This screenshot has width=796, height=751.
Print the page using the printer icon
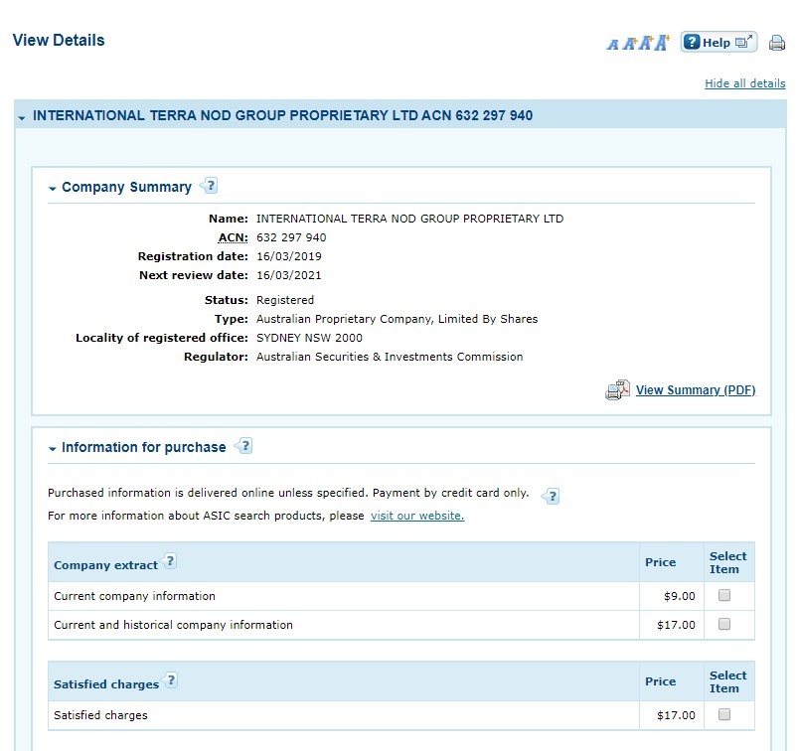click(777, 43)
